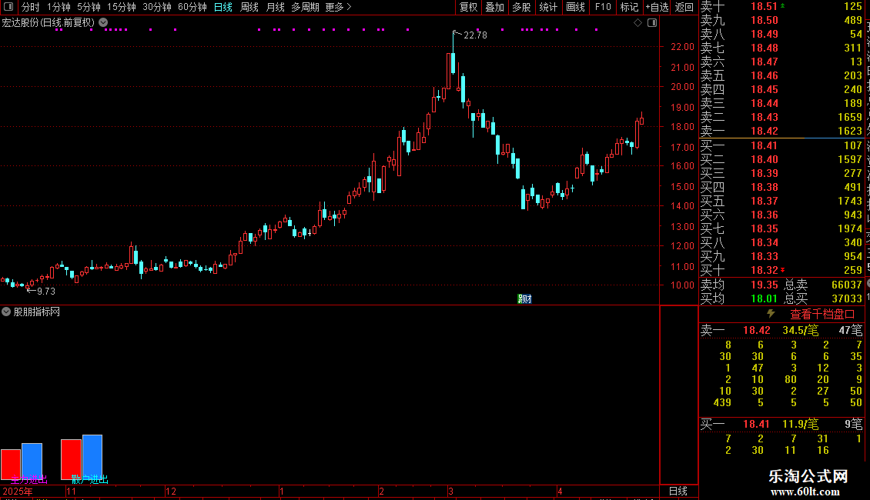Expand the 股朋指标网 indicator dropdown
Viewport: 870px width, 500px height.
pyautogui.click(x=6, y=312)
